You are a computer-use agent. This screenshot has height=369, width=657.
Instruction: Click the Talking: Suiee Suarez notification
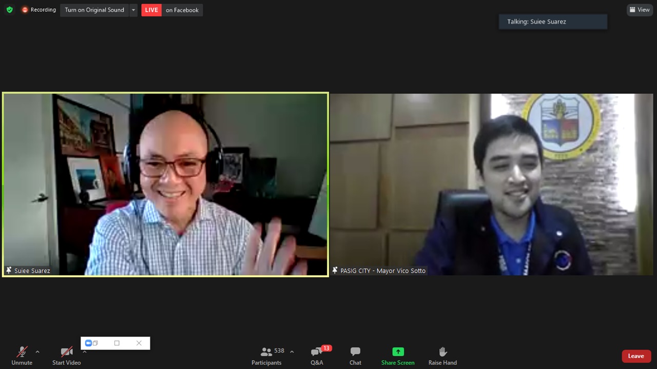(x=553, y=22)
